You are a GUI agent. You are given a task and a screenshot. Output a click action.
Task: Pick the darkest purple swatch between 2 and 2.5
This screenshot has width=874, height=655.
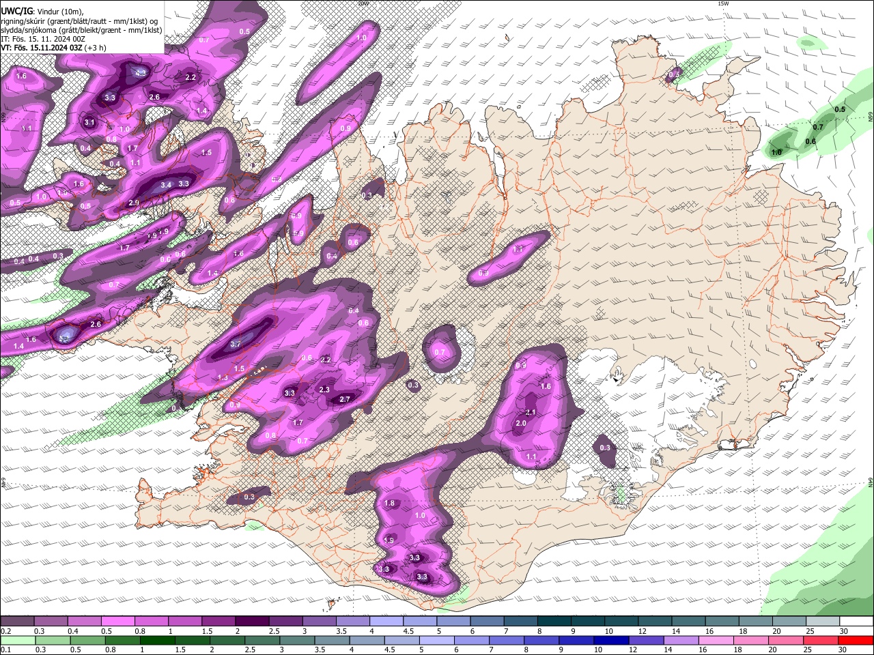(252, 622)
